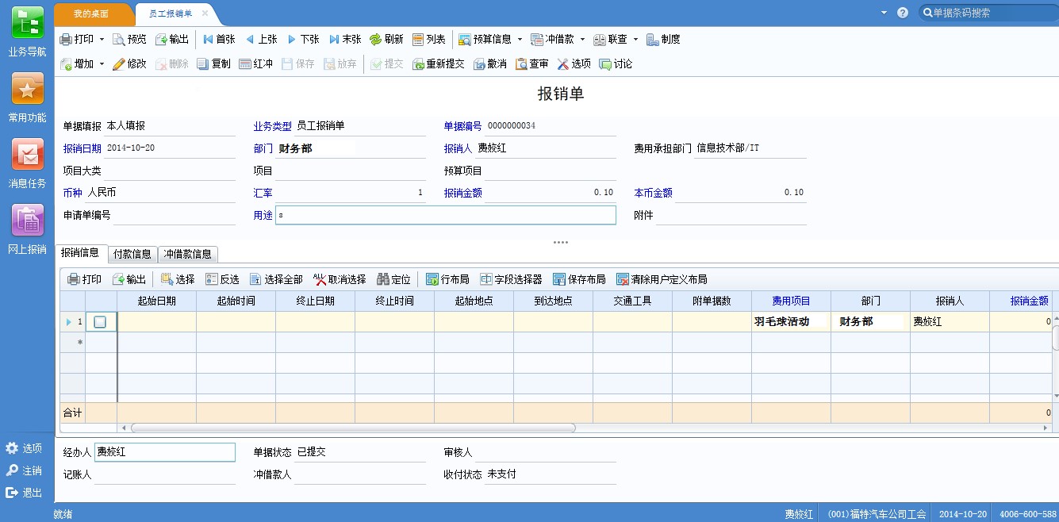Check the row 1 selection checkbox

pos(100,322)
